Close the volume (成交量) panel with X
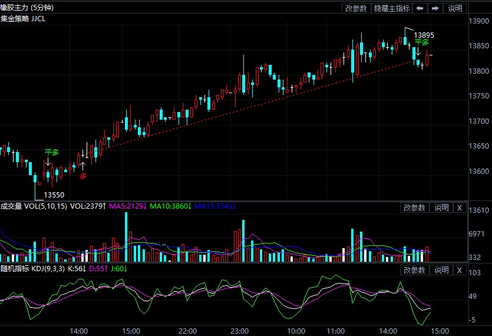492x336 pixels. pos(459,207)
